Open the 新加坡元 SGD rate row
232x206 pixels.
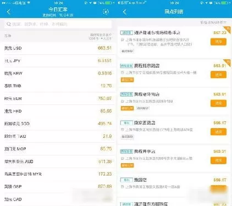coord(58,124)
